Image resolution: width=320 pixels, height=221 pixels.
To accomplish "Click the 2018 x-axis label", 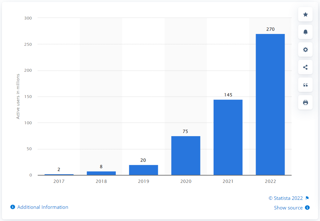I will pos(101,181).
